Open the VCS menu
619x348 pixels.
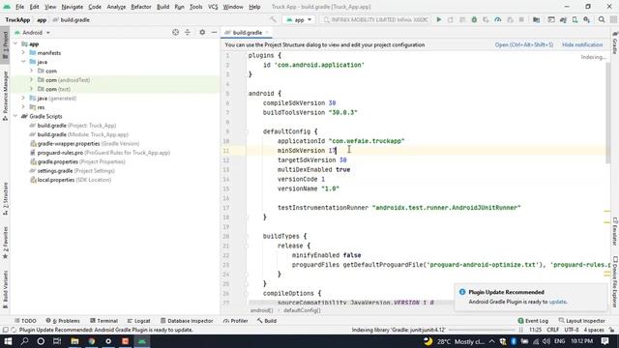213,7
